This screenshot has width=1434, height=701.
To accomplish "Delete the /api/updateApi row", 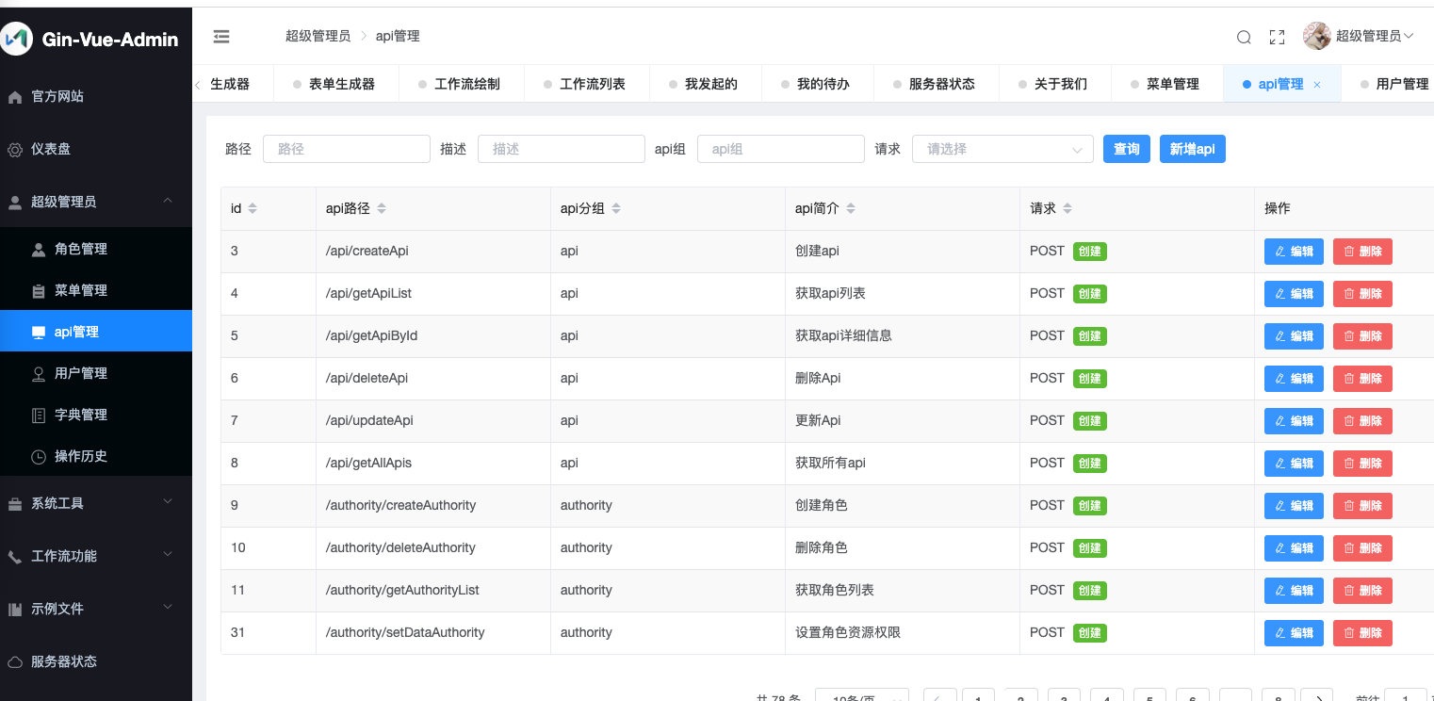I will 1362,421.
